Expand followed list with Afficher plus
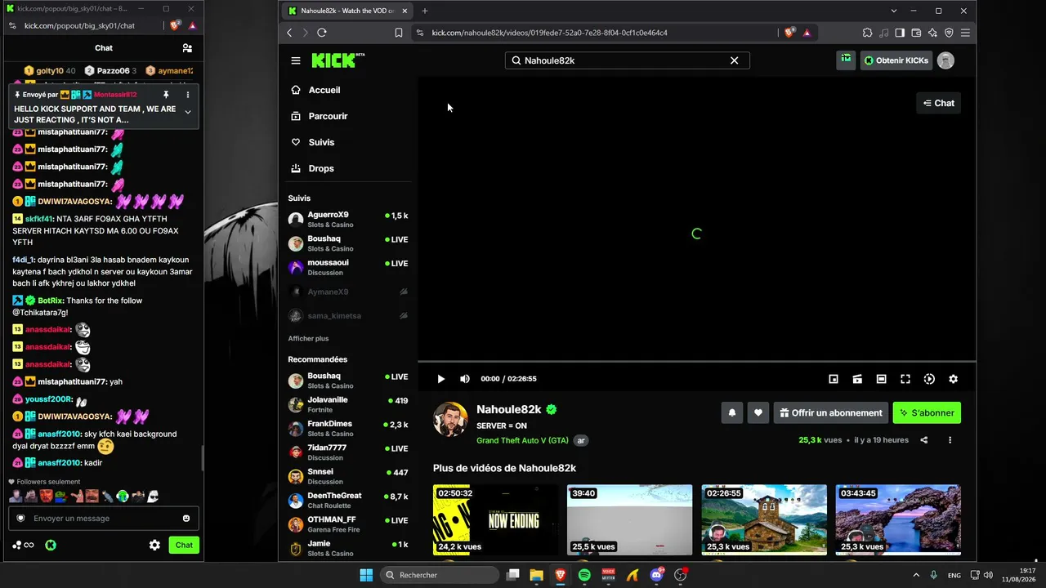 pyautogui.click(x=308, y=338)
